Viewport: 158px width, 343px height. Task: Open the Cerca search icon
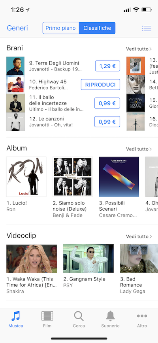pos(79,316)
